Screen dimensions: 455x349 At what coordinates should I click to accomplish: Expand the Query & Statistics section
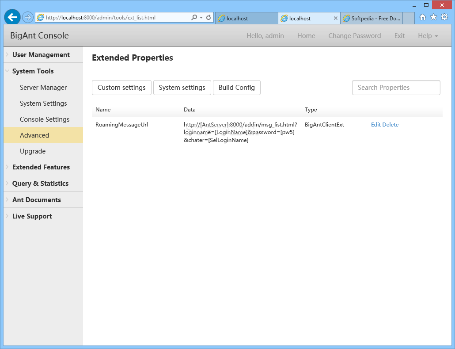tap(43, 184)
